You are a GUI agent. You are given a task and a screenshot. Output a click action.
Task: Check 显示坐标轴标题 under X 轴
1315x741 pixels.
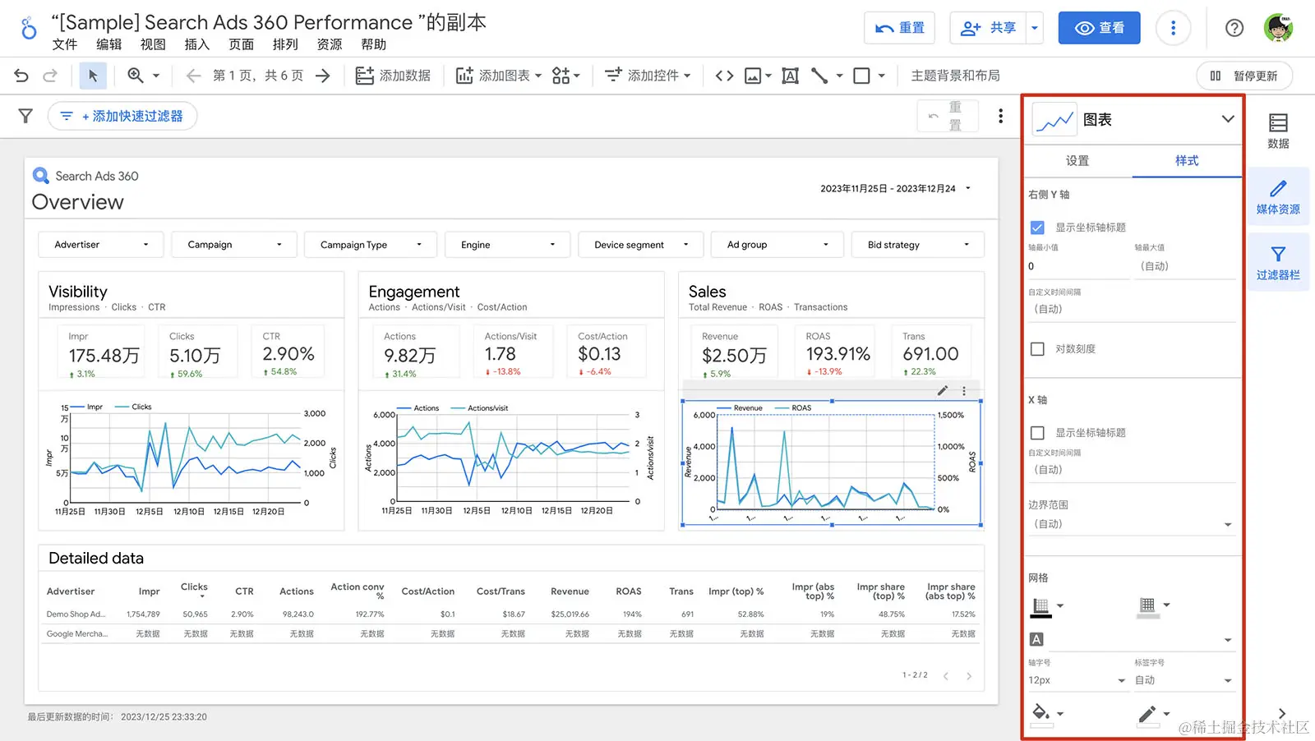(1037, 433)
